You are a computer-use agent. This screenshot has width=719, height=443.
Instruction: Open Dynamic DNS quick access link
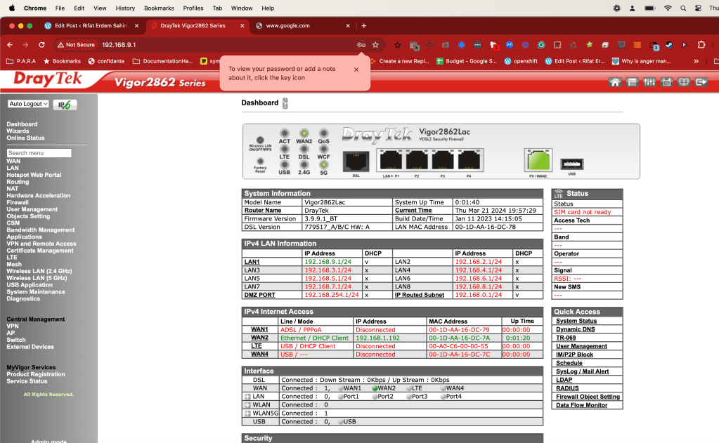click(575, 329)
